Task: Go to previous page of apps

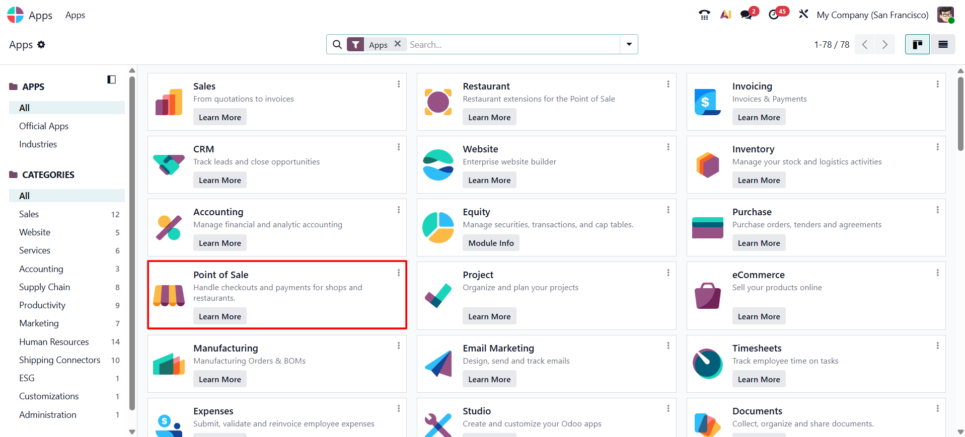Action: click(865, 44)
